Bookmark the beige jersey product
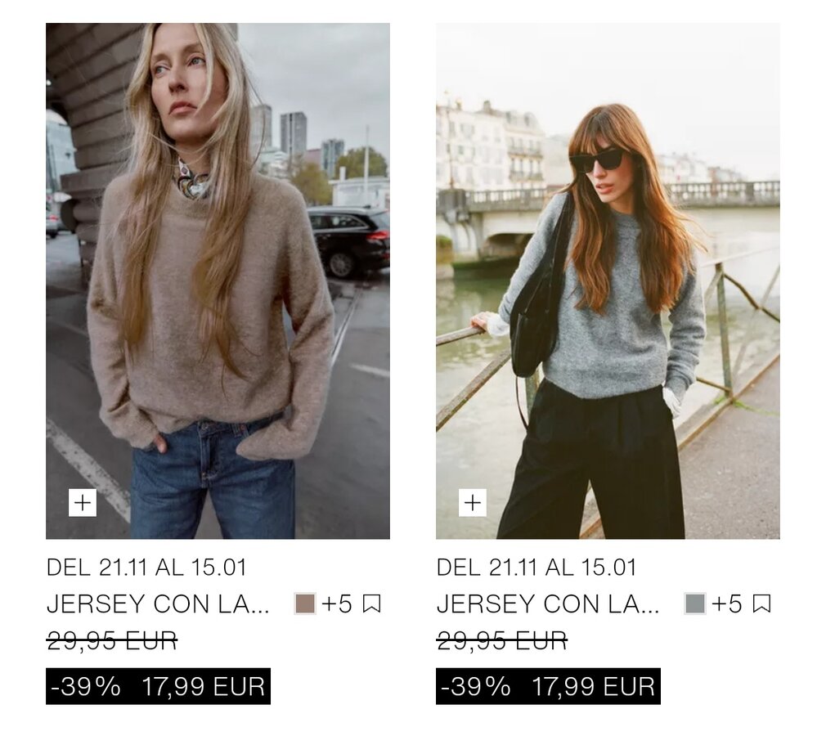Viewport: 826px width, 736px height. tap(372, 604)
